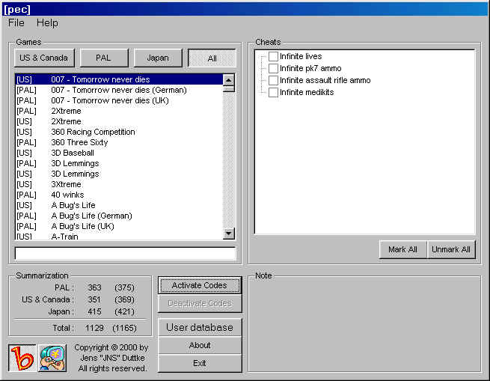Select the US 3D Lemmings entry

[119, 174]
